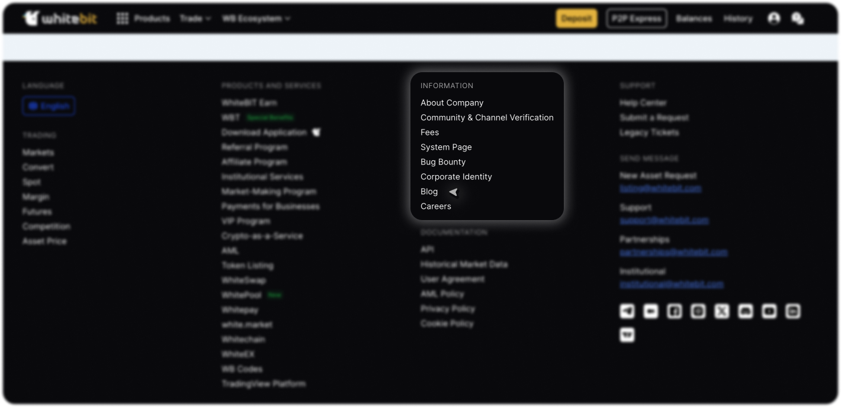Screen dimensions: 841x407
Task: Open Balances in the header
Action: (694, 18)
